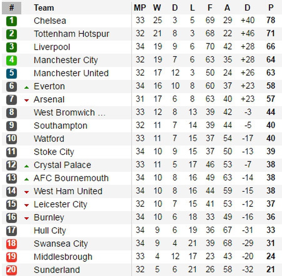Open the Liverpool team link

(x=52, y=47)
